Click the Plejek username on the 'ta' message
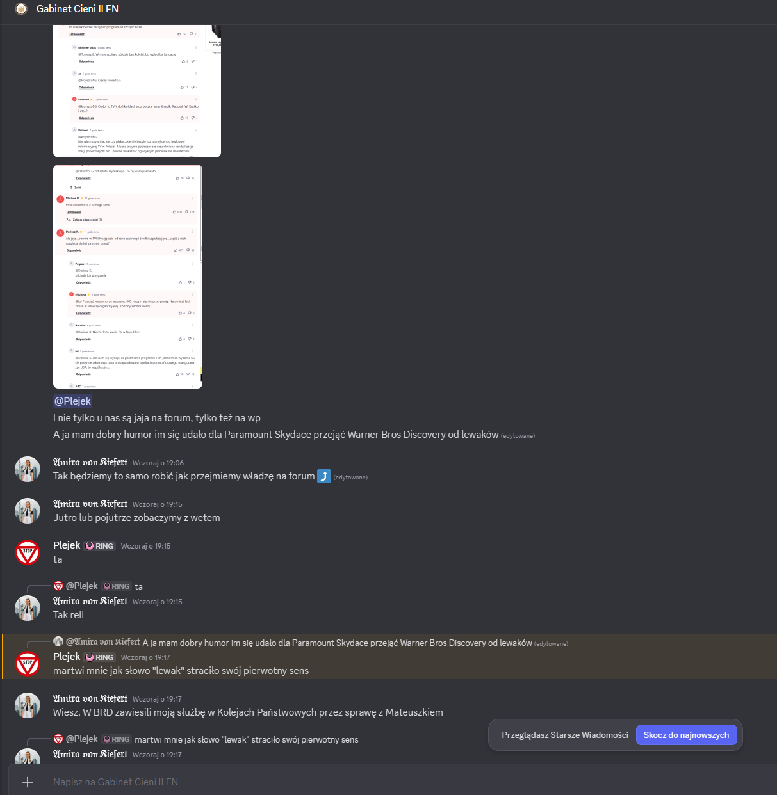The width and height of the screenshot is (777, 795). [x=67, y=545]
